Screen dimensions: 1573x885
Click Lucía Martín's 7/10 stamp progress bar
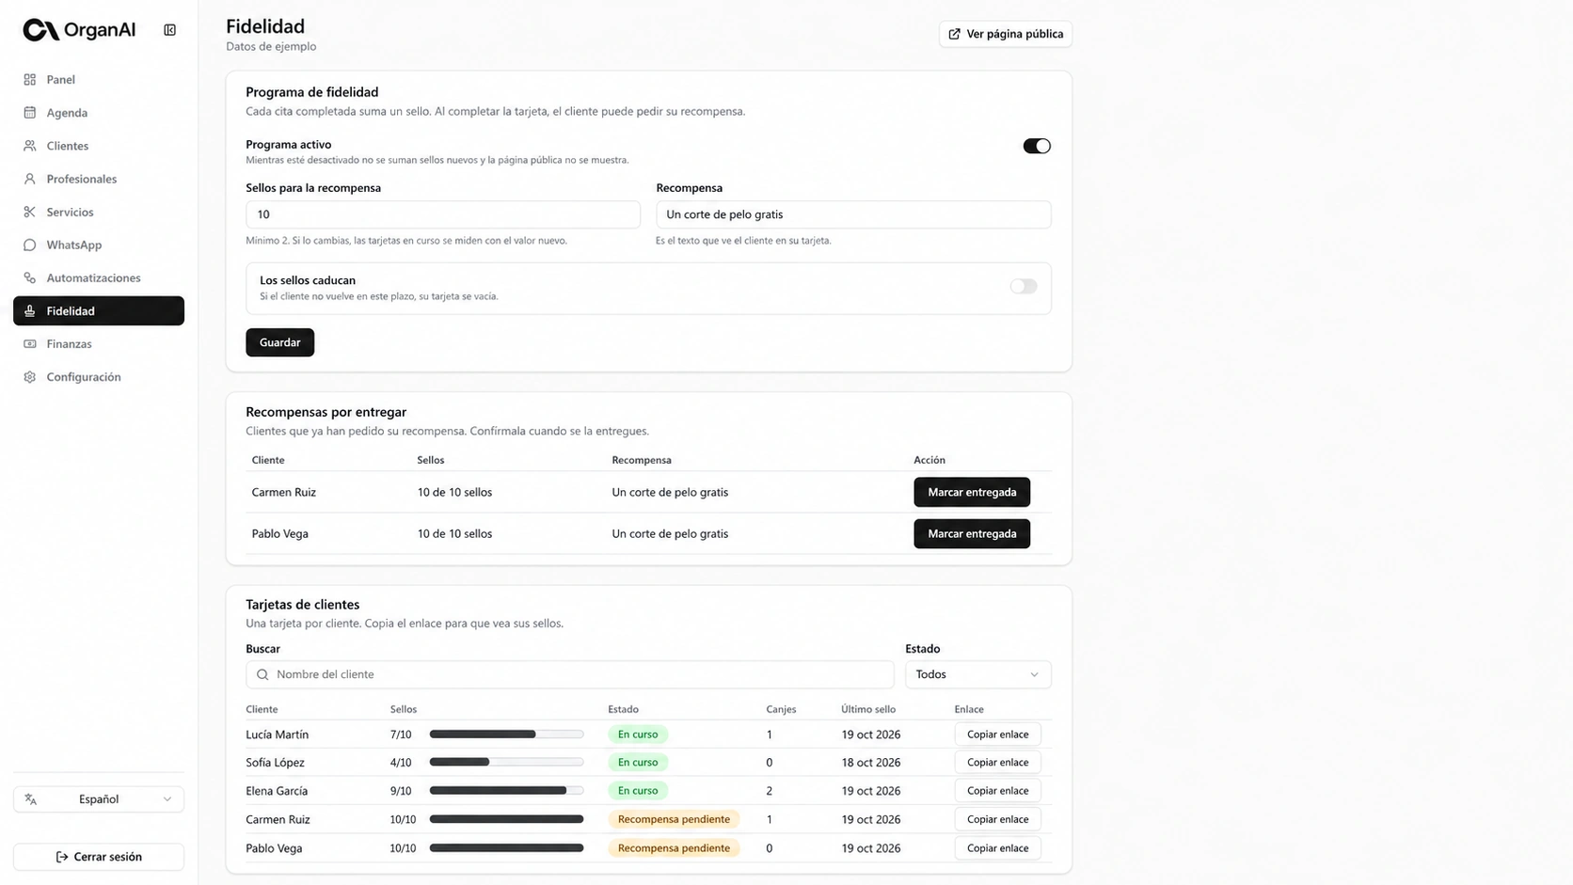point(506,735)
